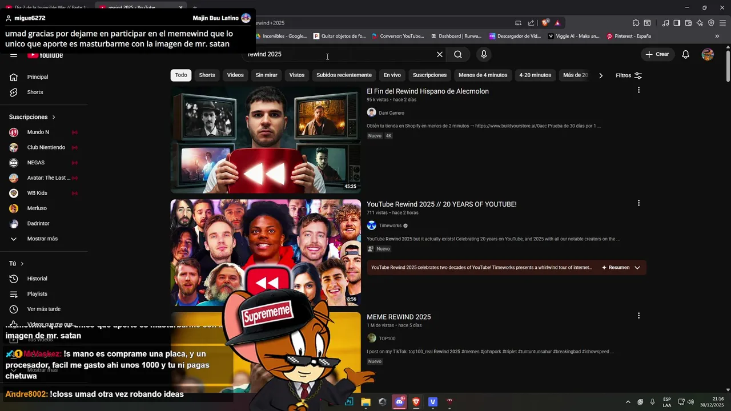Screen dimensions: 731x411
Task: Show hidden system tray icons
Action: [x=628, y=402]
